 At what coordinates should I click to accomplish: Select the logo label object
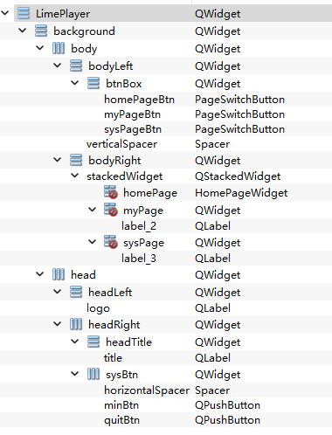[98, 308]
